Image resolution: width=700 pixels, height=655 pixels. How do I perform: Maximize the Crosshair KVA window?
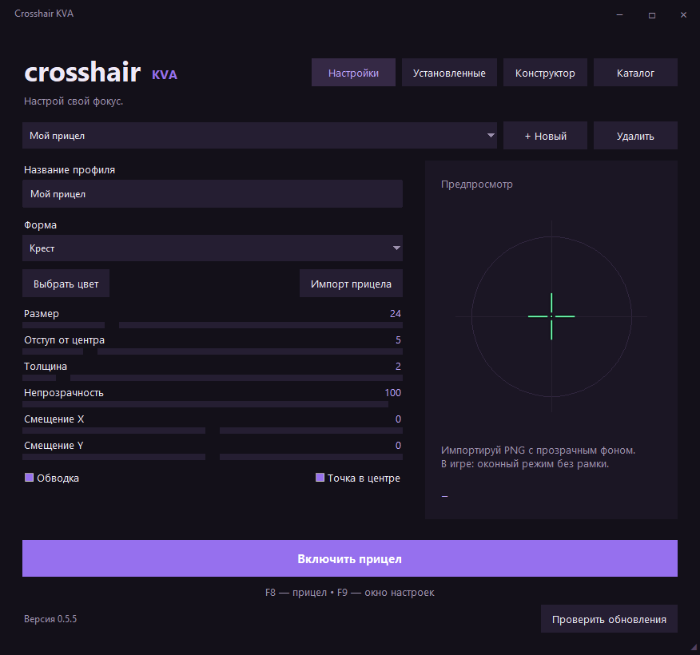652,14
